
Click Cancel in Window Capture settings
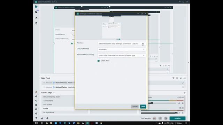135,107
